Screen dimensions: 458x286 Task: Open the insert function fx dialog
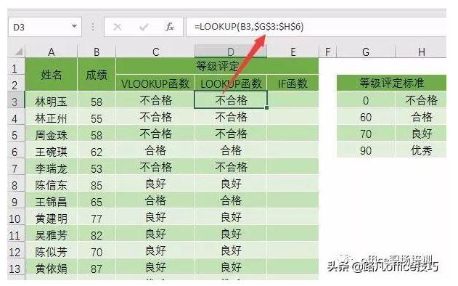[169, 27]
